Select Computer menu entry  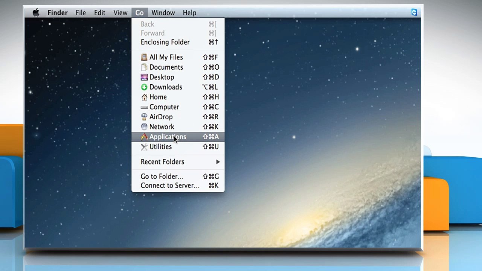(178, 107)
